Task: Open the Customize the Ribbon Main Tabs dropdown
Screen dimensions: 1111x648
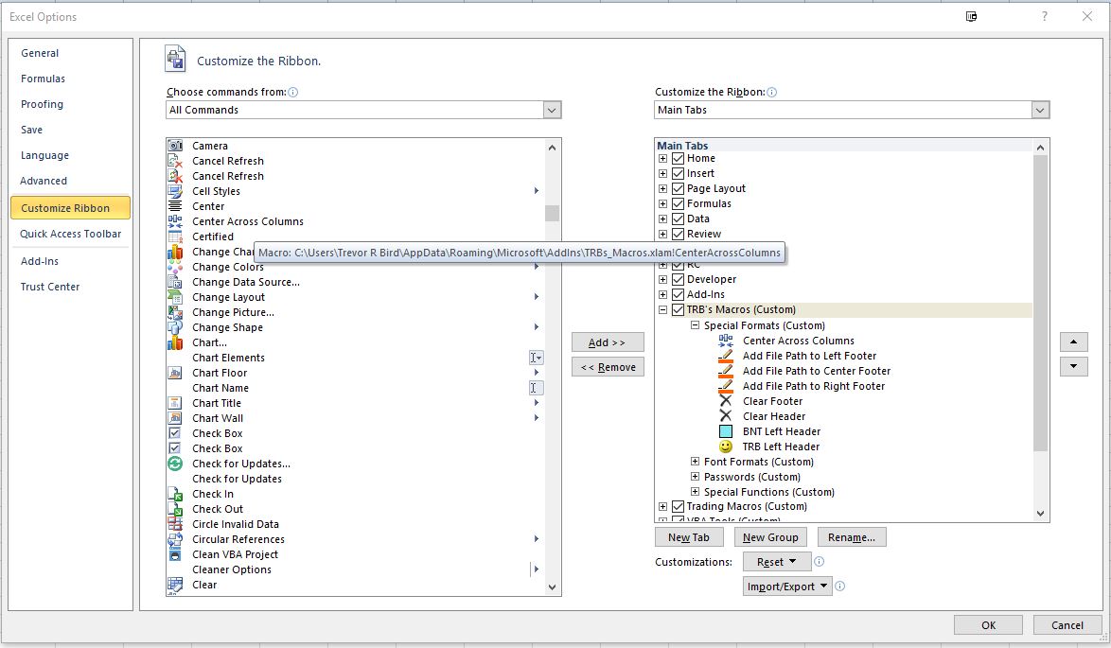Action: click(x=852, y=110)
